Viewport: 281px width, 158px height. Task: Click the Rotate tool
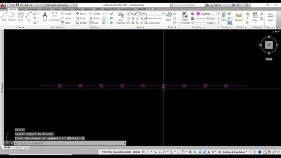[95, 14]
